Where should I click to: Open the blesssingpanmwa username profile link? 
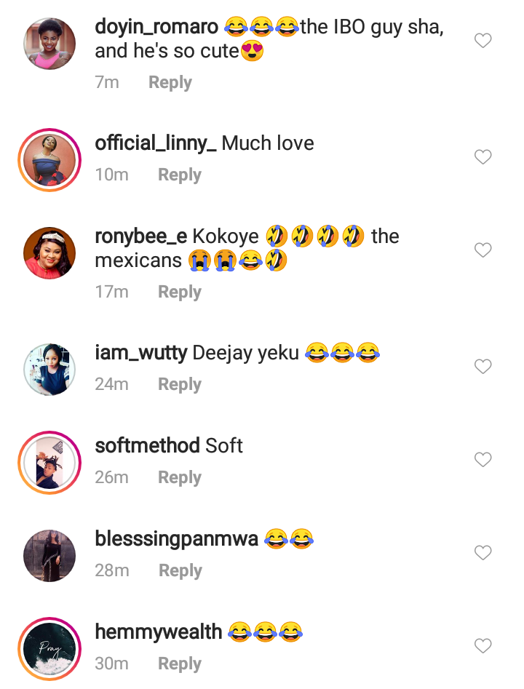(x=176, y=539)
